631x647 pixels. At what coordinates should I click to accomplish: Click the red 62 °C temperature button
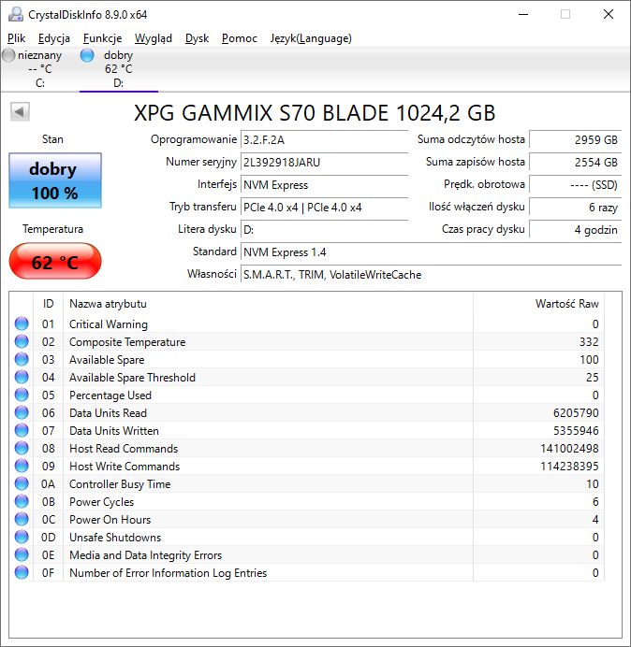click(x=55, y=262)
